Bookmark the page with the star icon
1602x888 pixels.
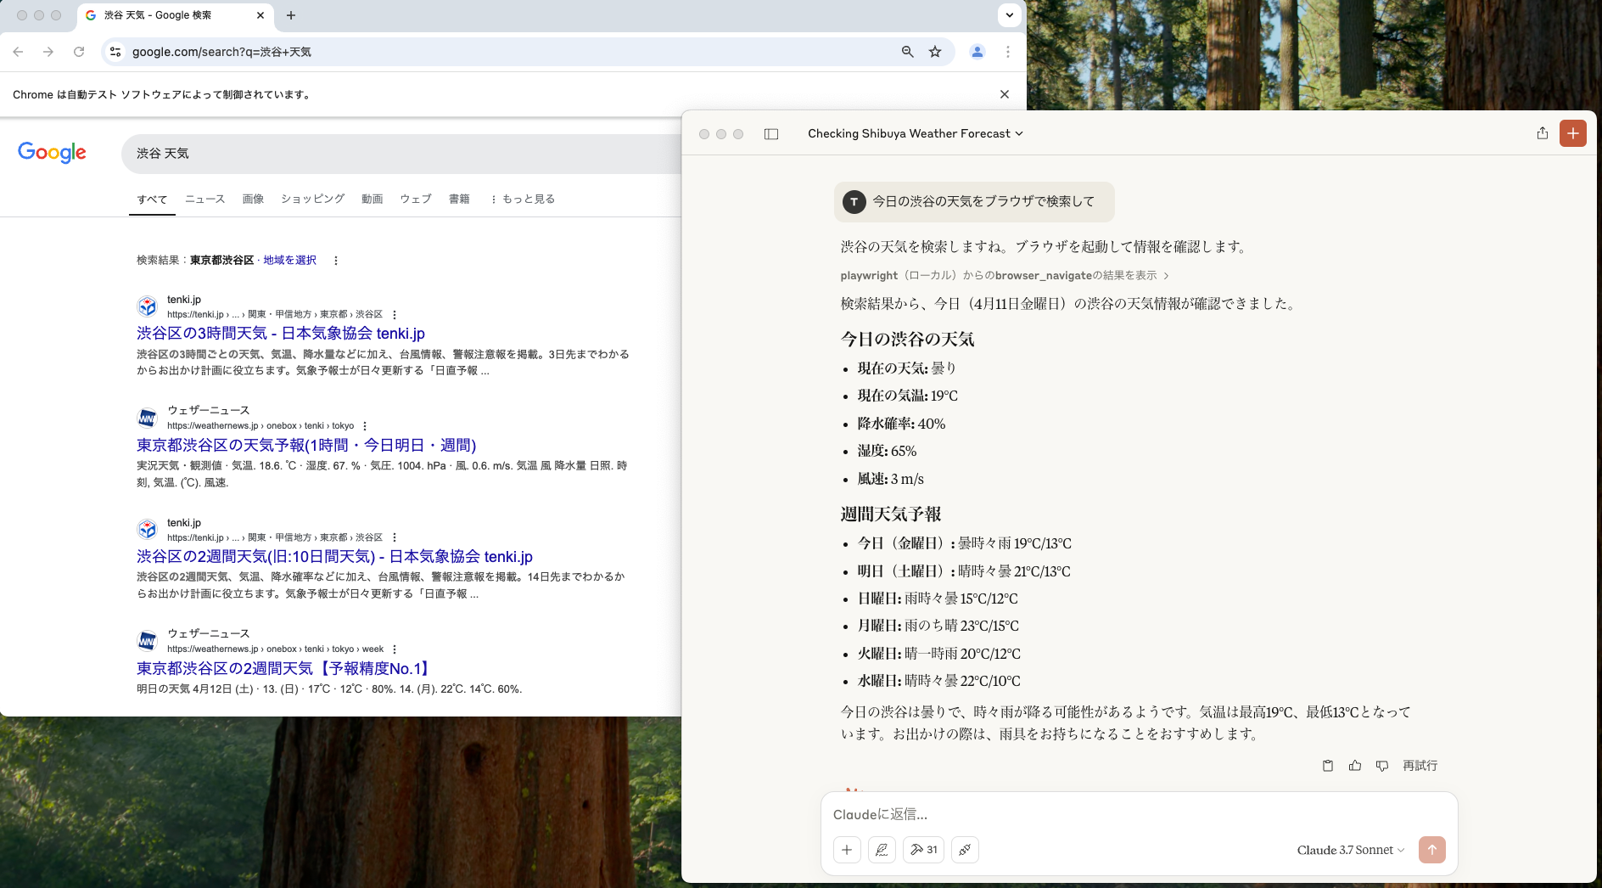(935, 52)
